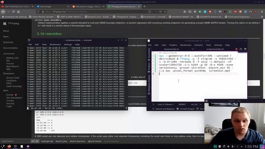Open the Bookmarks menu in Konsole
265x149 pixels.
[x=55, y=44]
